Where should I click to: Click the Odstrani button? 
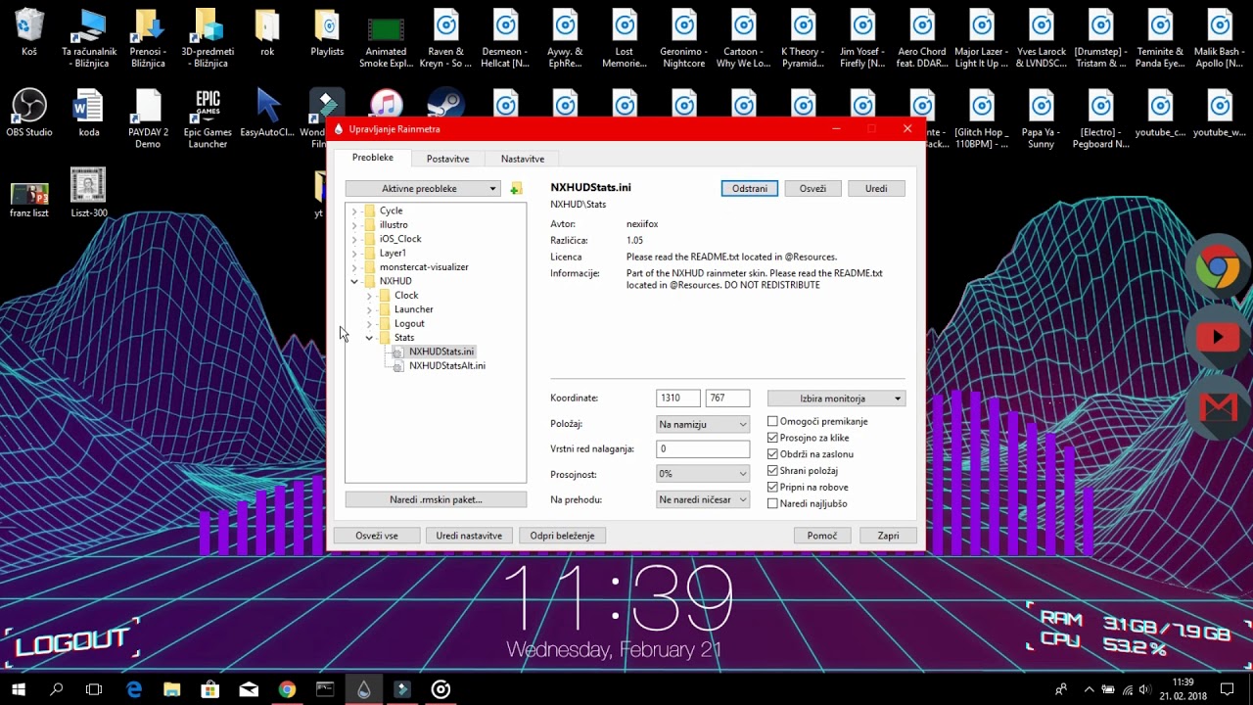tap(750, 188)
